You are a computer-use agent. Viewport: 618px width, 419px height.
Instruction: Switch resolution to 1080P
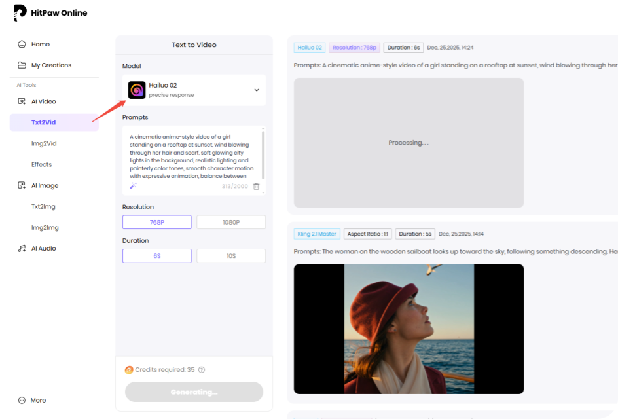[231, 222]
